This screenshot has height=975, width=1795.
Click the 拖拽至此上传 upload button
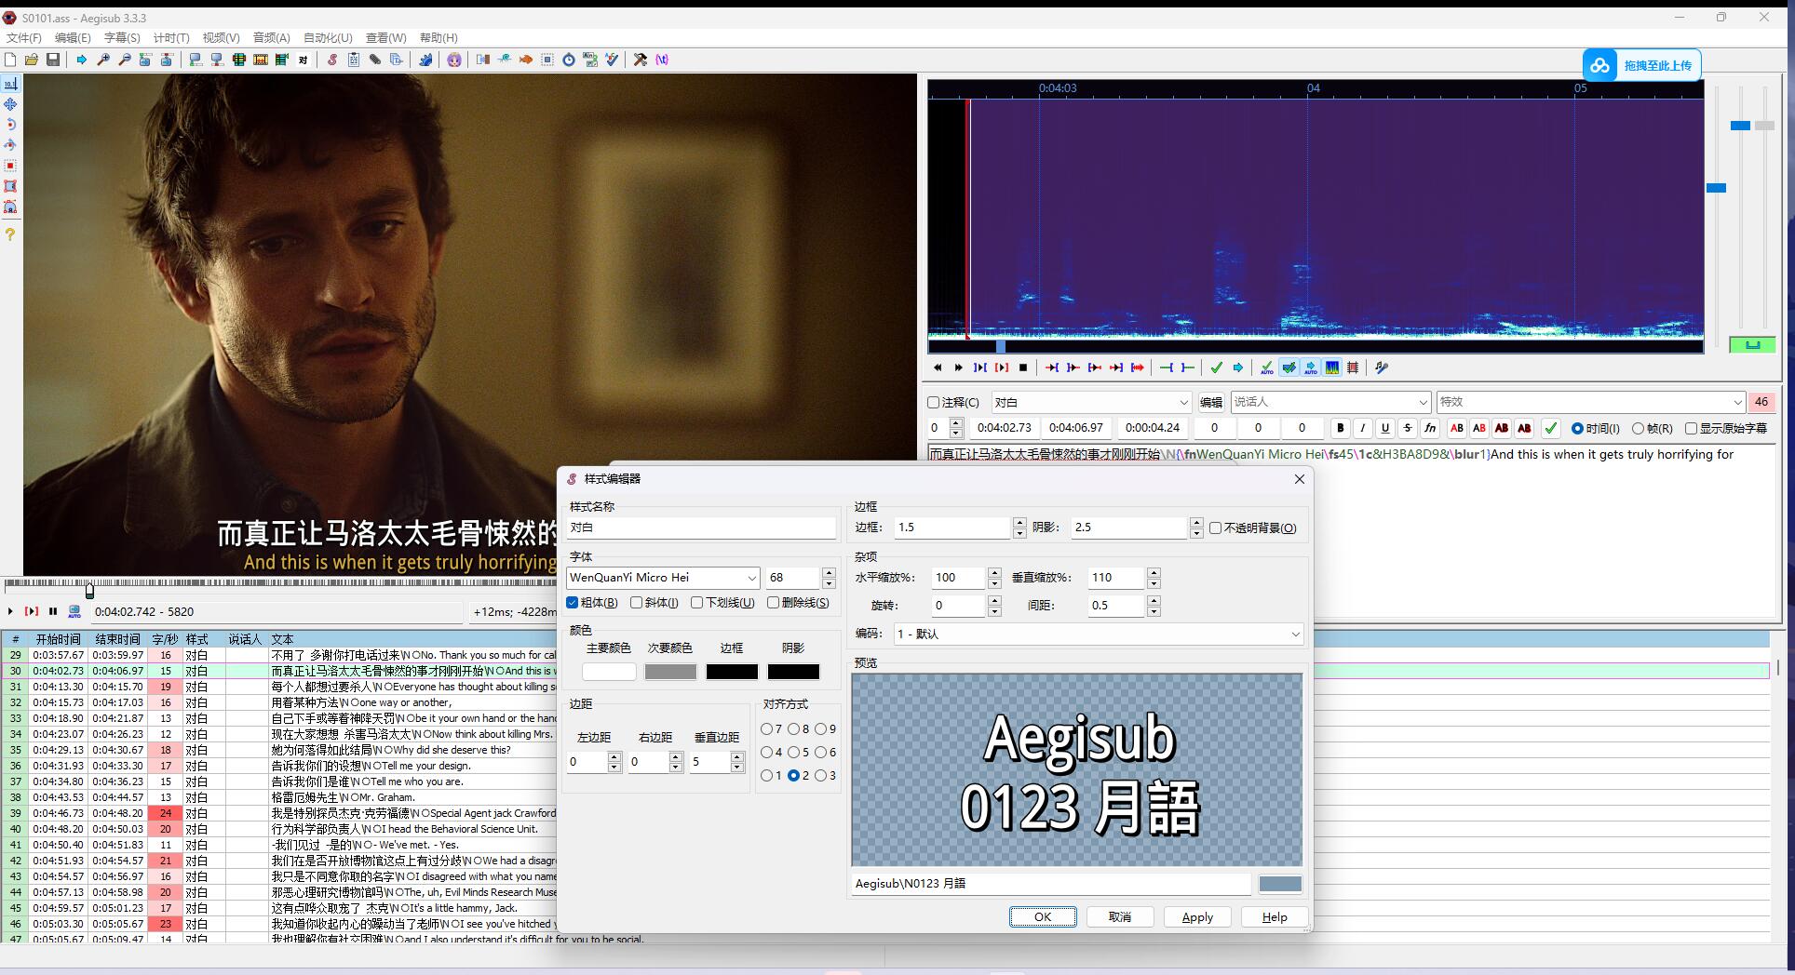[1642, 65]
